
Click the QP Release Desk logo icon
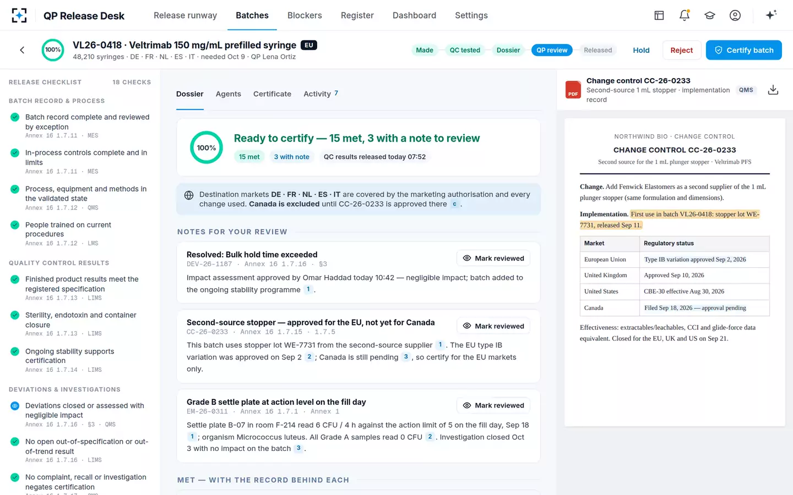pos(19,15)
